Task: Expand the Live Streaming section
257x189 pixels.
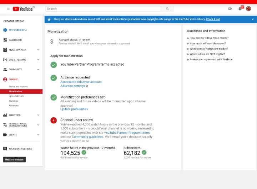Action: point(38,60)
